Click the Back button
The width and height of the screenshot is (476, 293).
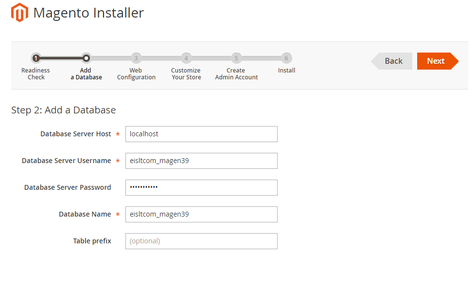(391, 61)
